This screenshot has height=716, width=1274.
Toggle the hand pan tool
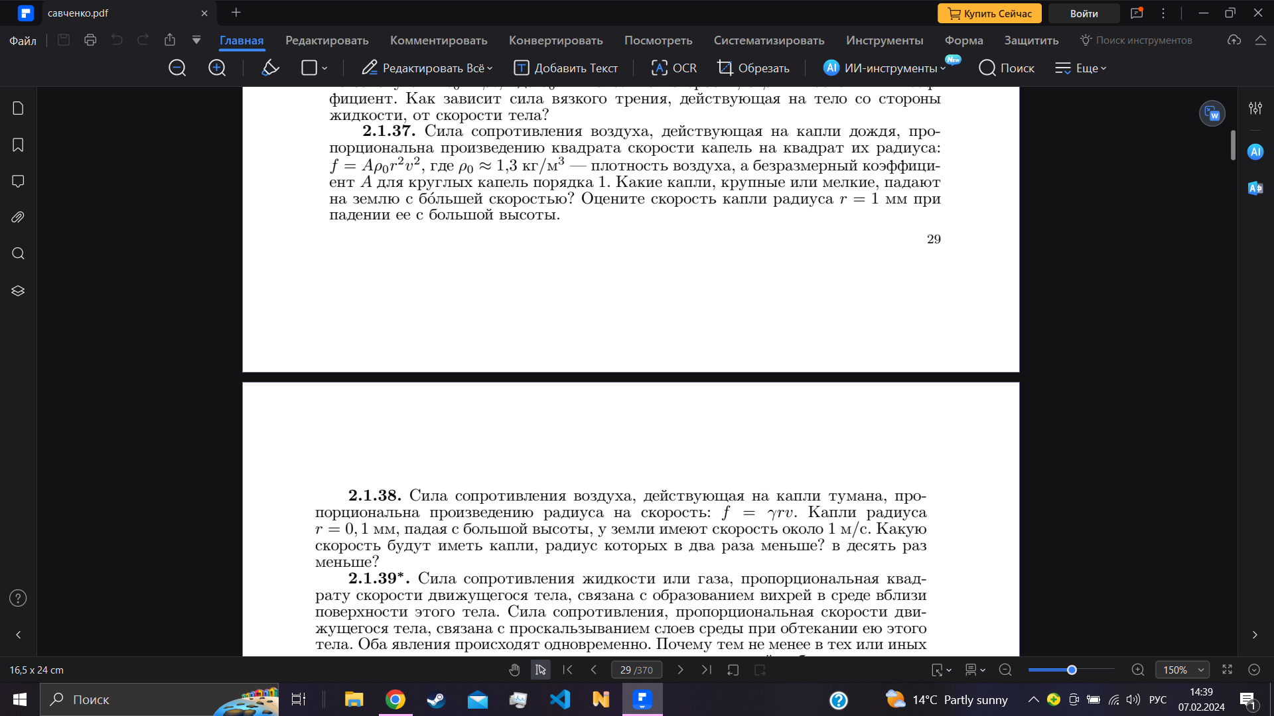point(514,670)
